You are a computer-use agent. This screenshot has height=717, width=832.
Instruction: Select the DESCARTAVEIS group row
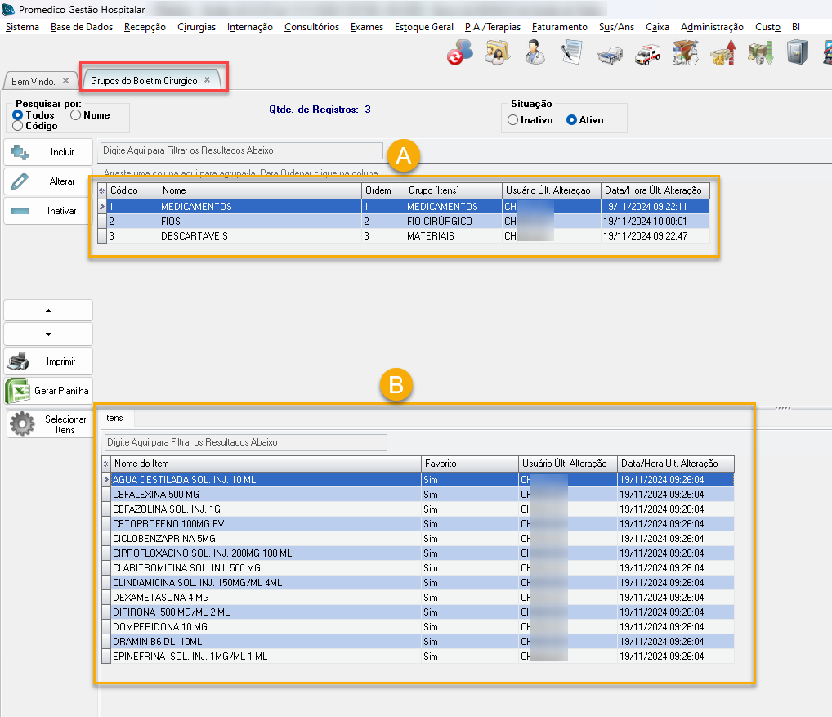403,236
